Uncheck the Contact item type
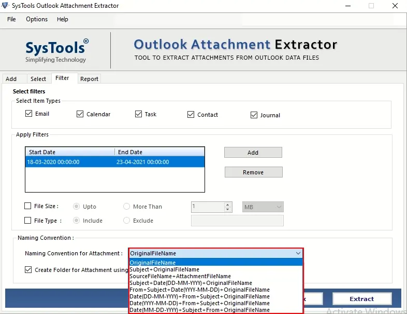407x314 pixels. pos(191,115)
